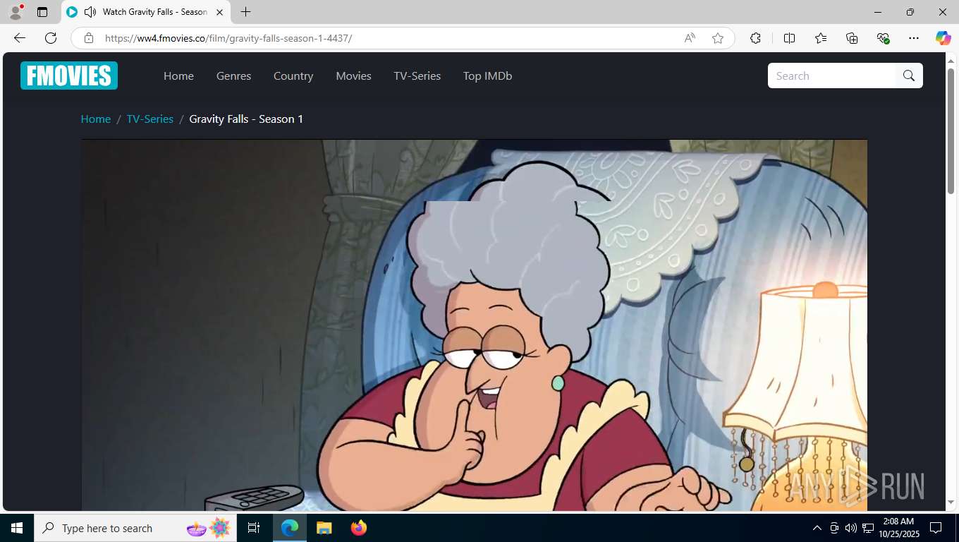
Task: Open Browser essentials heart icon
Action: pos(883,38)
